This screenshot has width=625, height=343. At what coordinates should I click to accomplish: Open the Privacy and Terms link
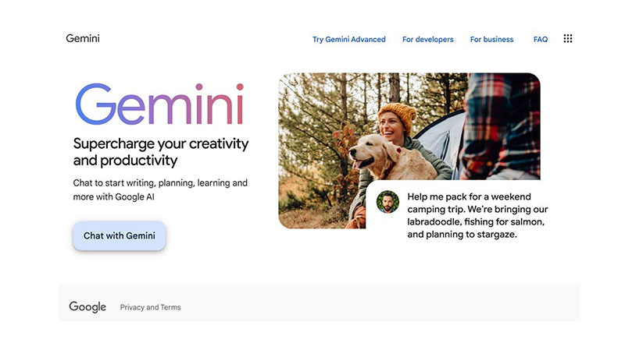pyautogui.click(x=150, y=307)
